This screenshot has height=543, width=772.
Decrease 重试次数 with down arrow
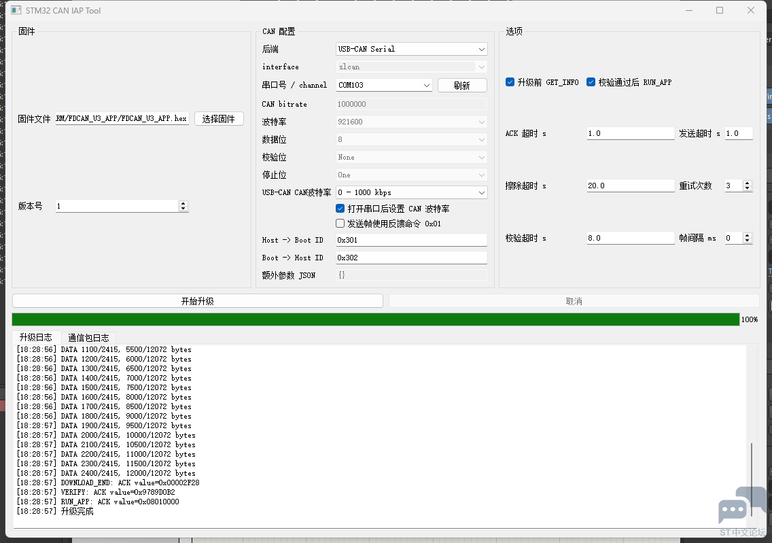(748, 188)
